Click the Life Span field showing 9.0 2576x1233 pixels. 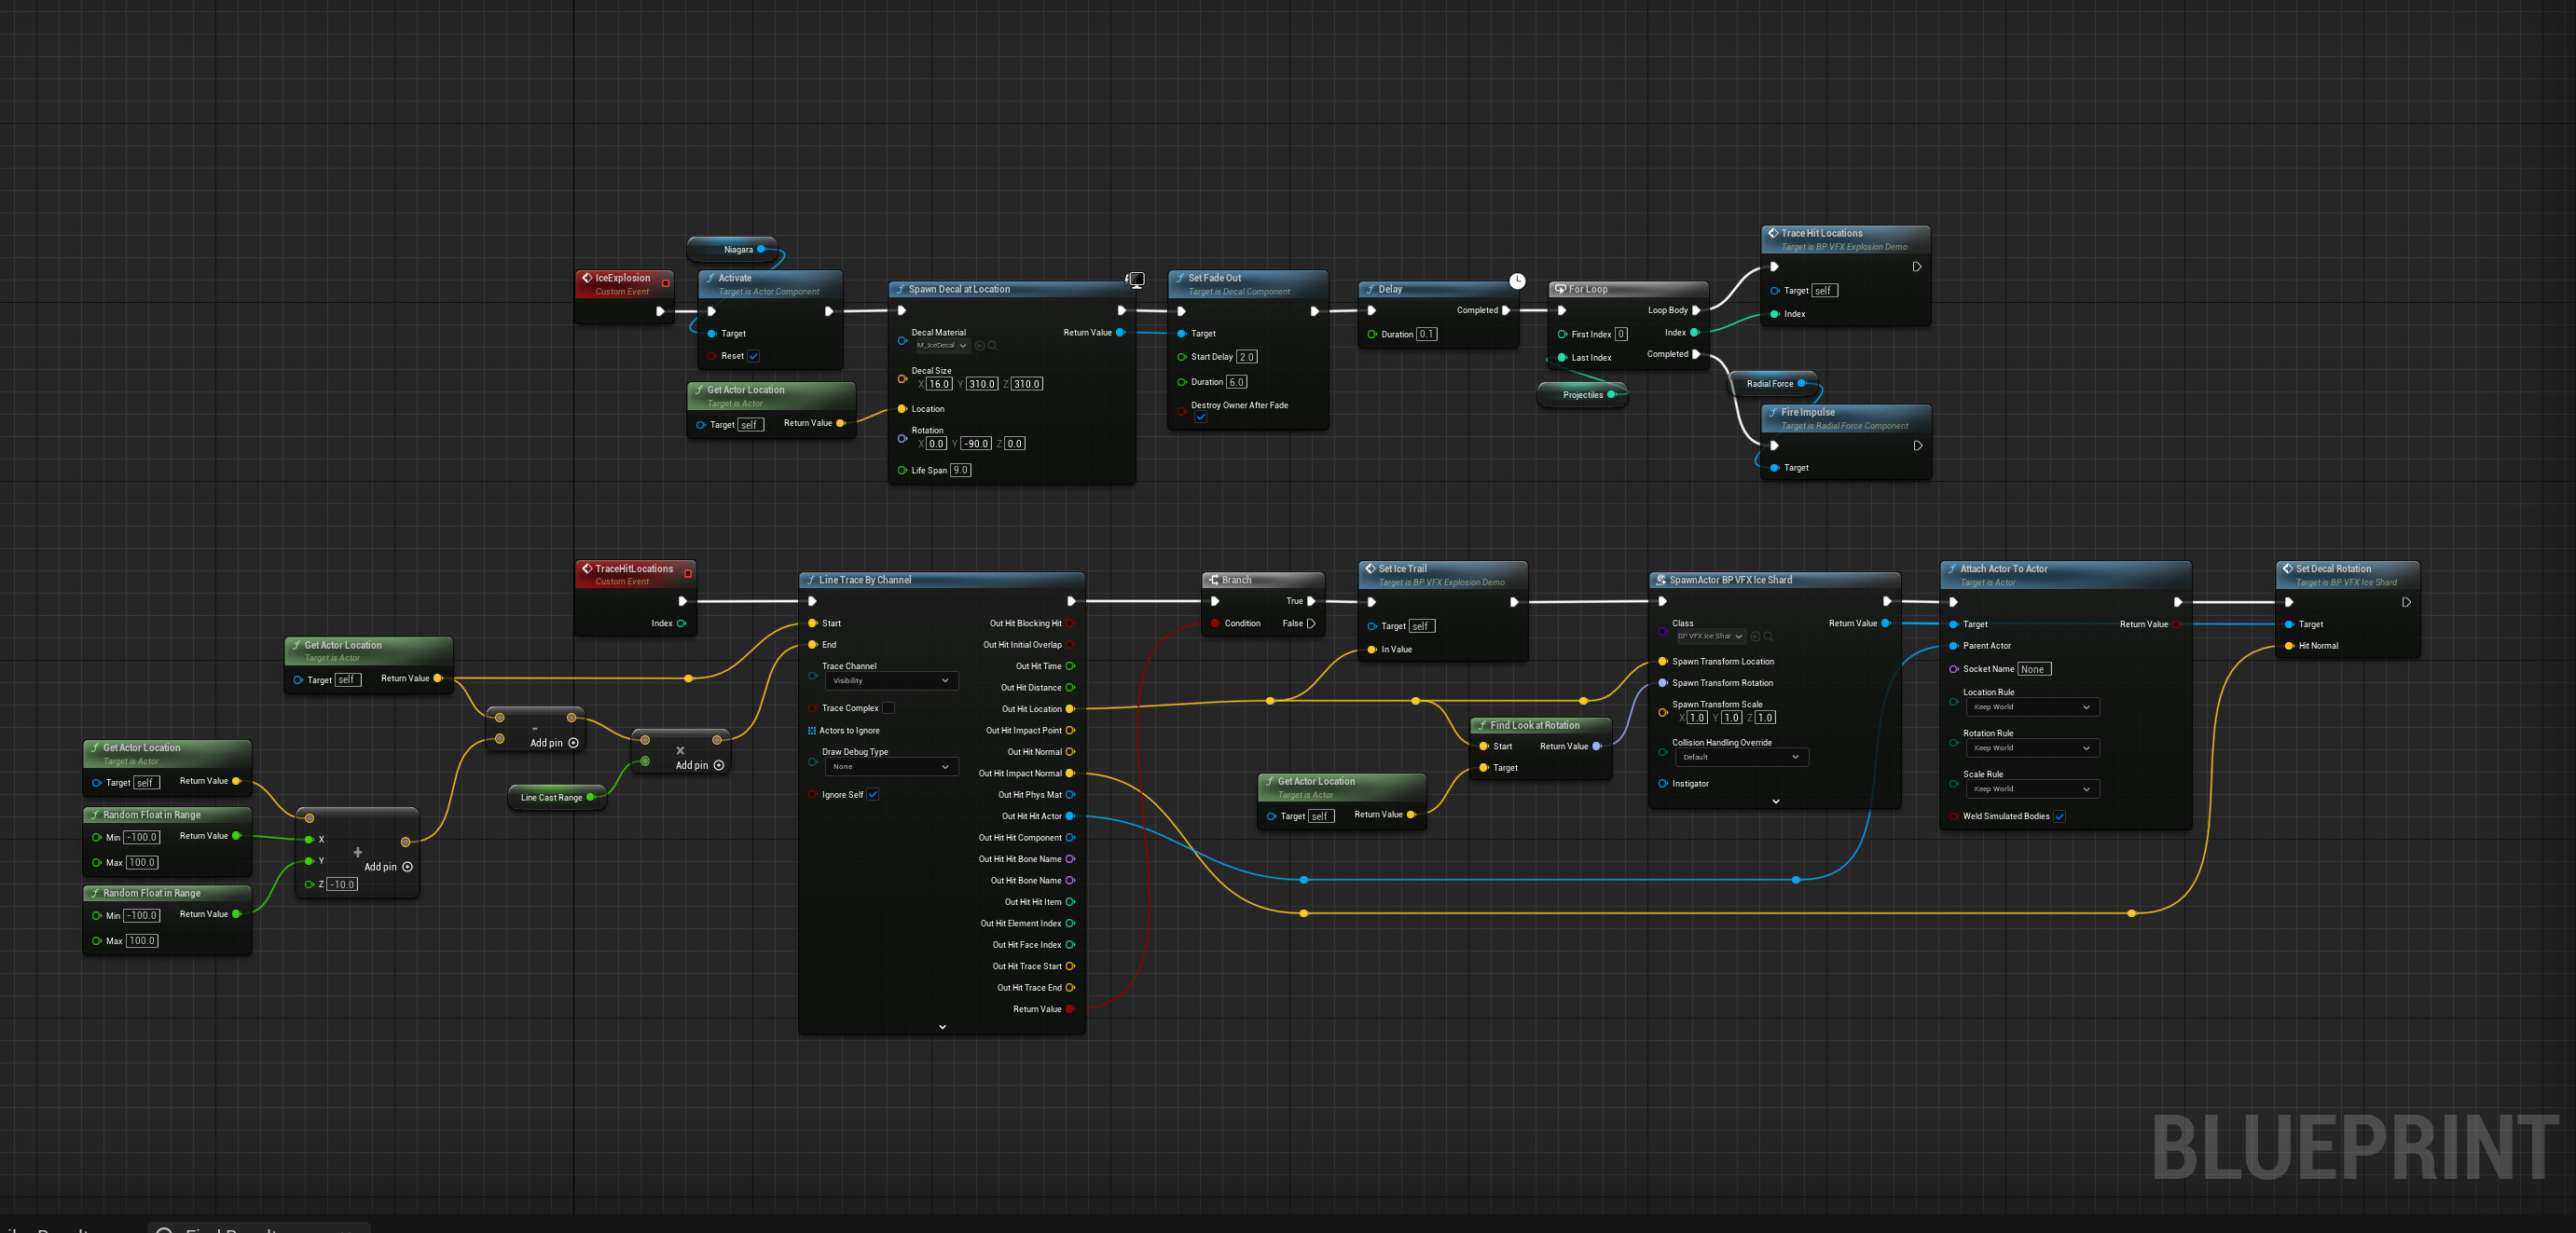960,470
